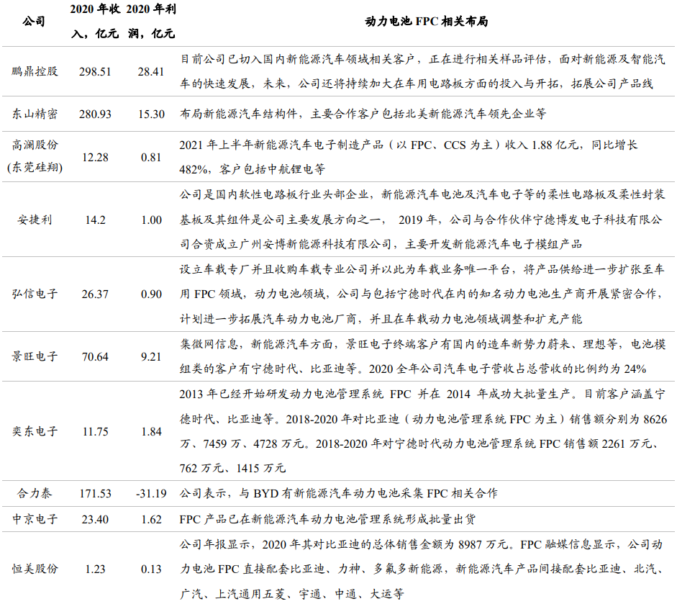Click the description starting '2021 年上半年新能源汽车电子'
The image size is (677, 604).
point(409,157)
